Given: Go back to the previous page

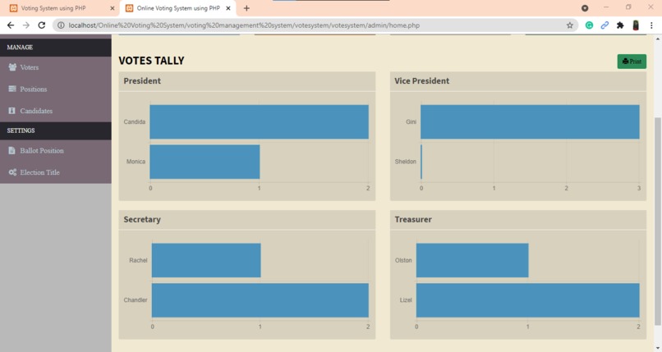Looking at the screenshot, I should 11,25.
